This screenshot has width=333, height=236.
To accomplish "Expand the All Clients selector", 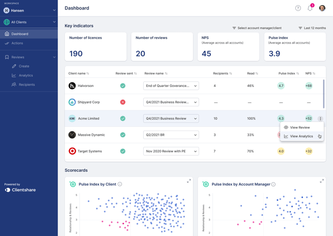I will [29, 22].
